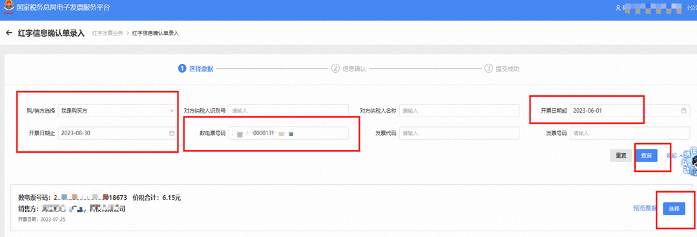The image size is (697, 237).
Task: Open the 预览票据 link
Action: tap(645, 209)
